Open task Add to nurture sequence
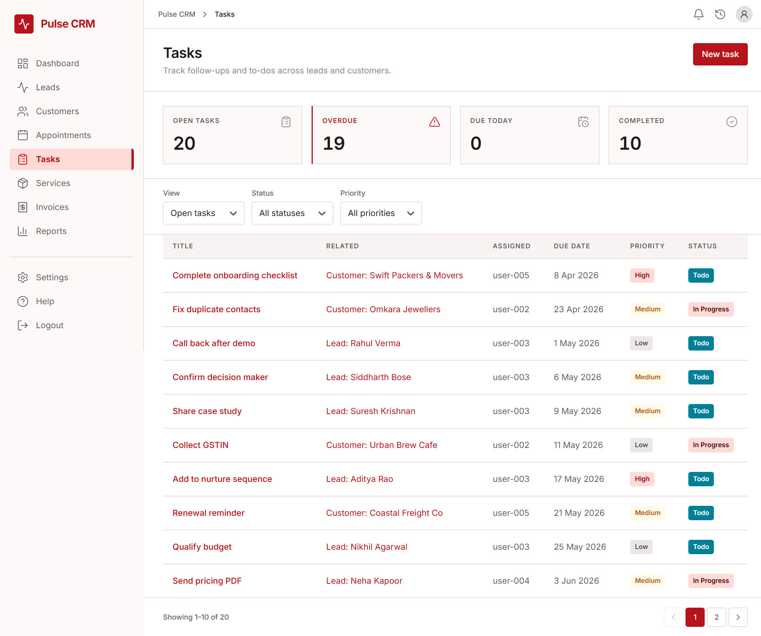 [x=222, y=479]
